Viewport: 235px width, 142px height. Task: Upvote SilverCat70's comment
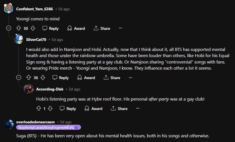tap(29, 78)
